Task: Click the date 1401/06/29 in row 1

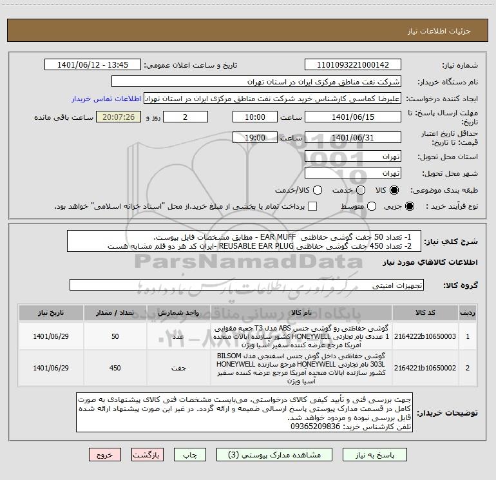Action: point(51,336)
